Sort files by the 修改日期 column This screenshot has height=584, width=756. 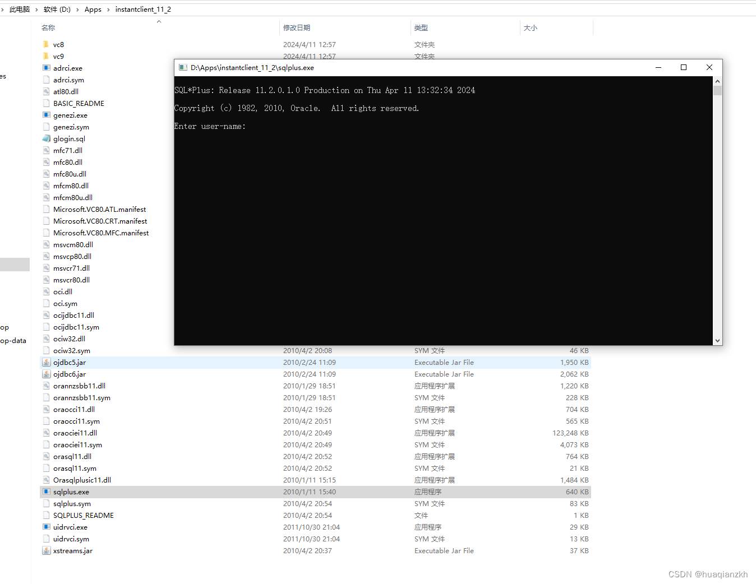(x=297, y=27)
